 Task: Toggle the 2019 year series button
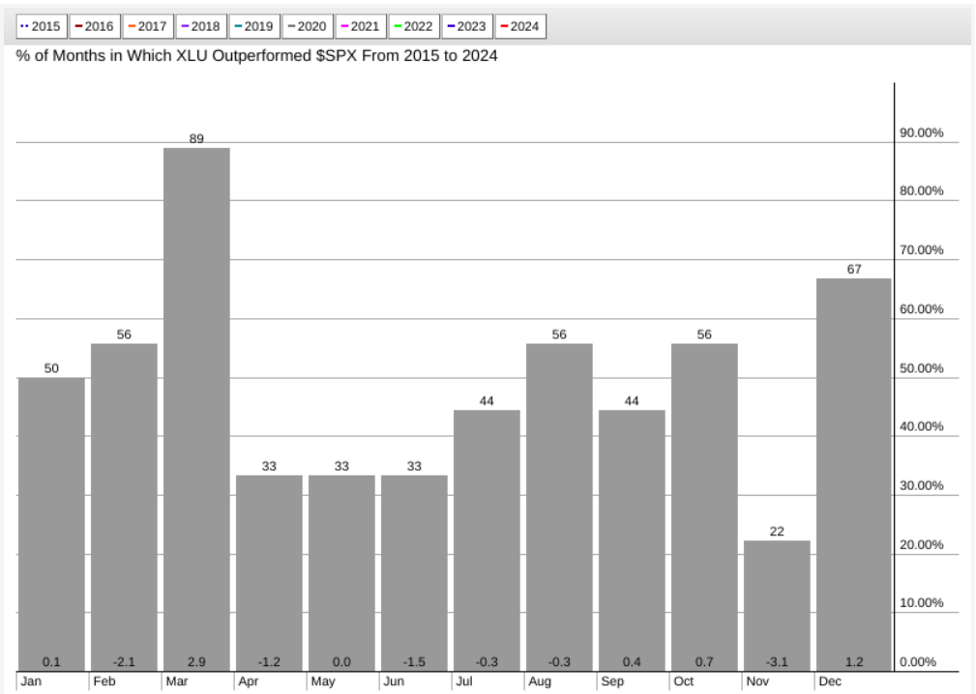click(254, 27)
